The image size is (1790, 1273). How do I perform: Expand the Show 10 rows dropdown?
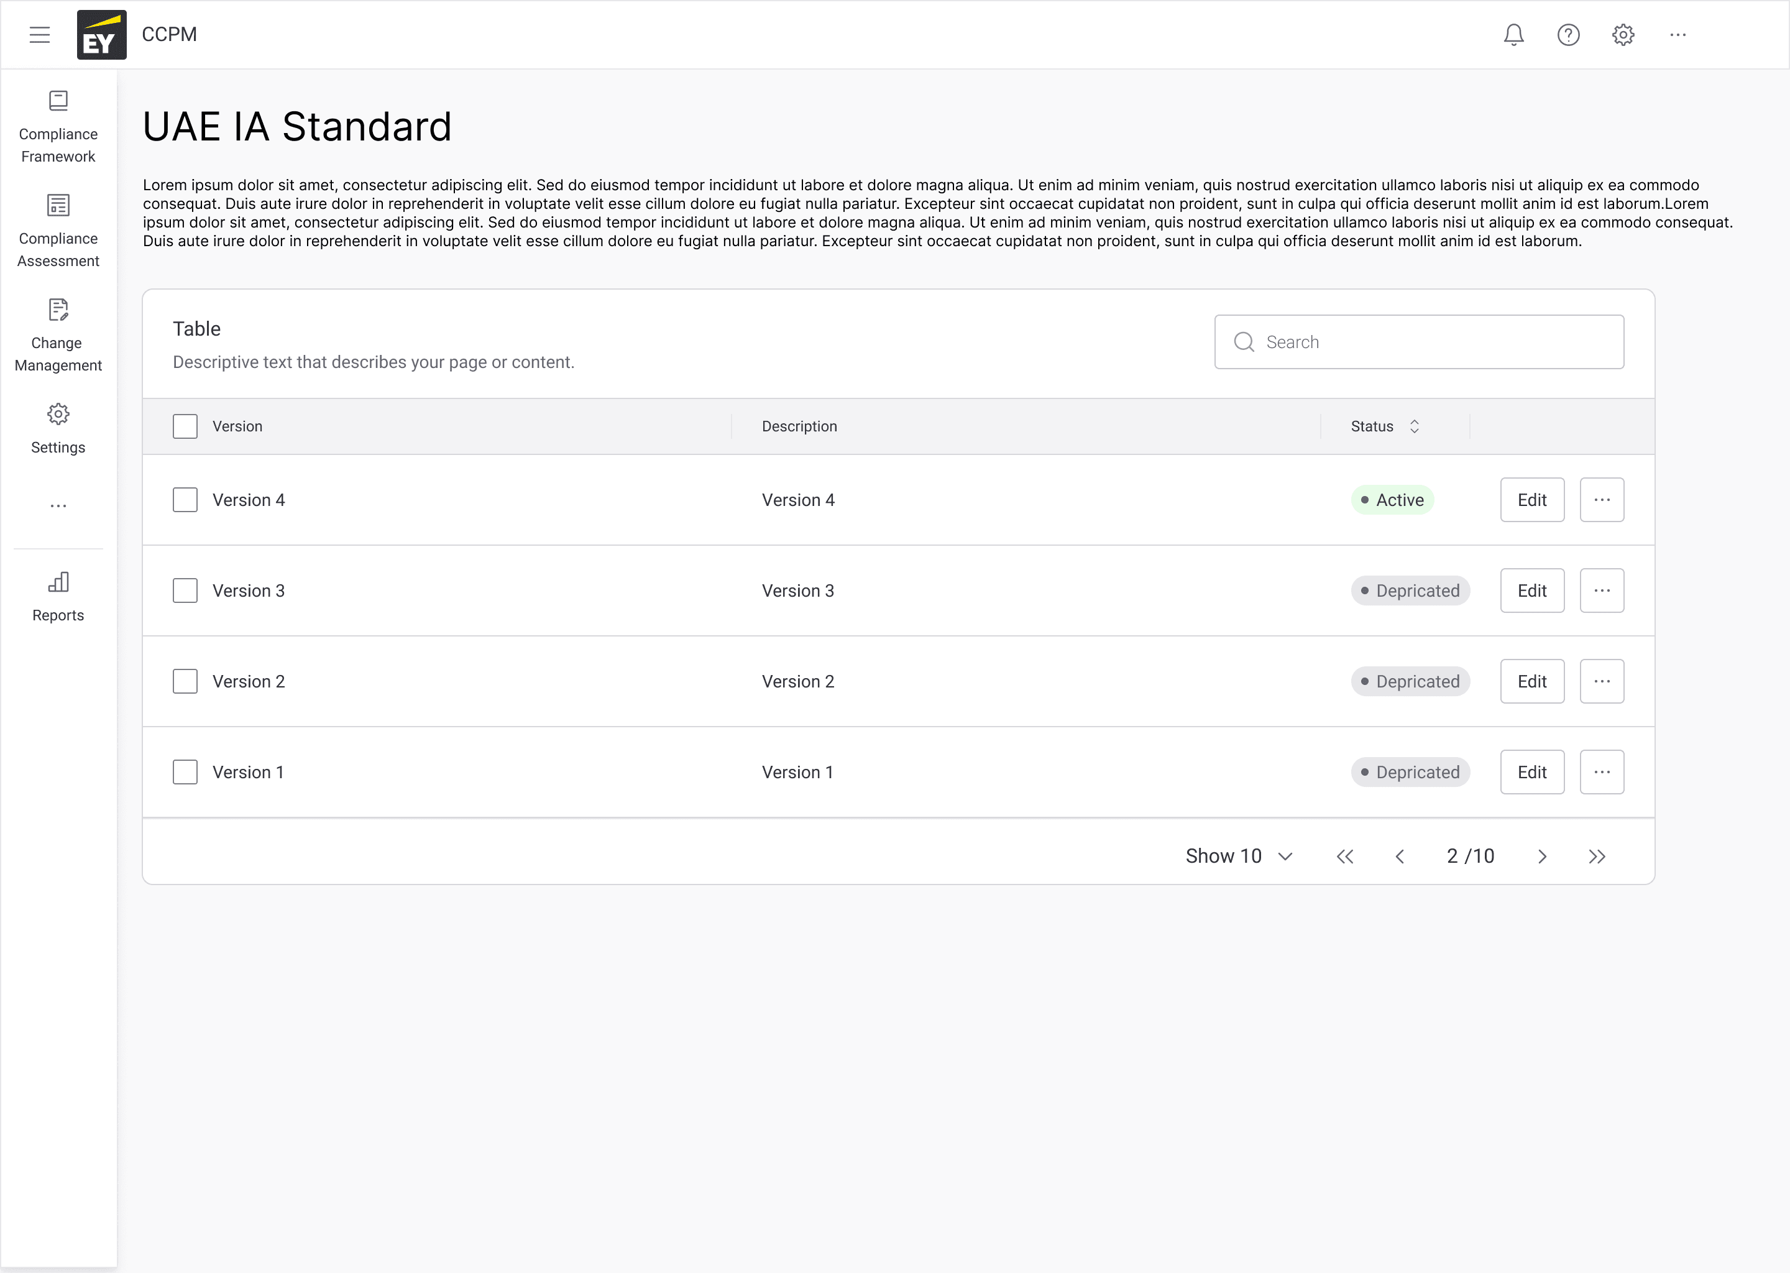coord(1238,856)
